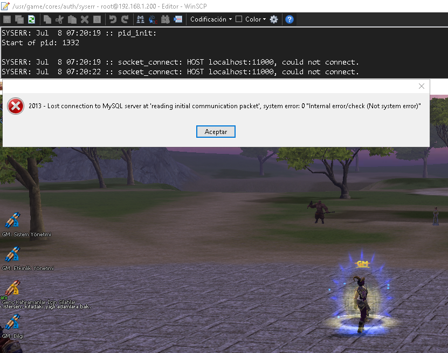
Task: Open the Codificación encoding dropdown
Action: (x=211, y=19)
